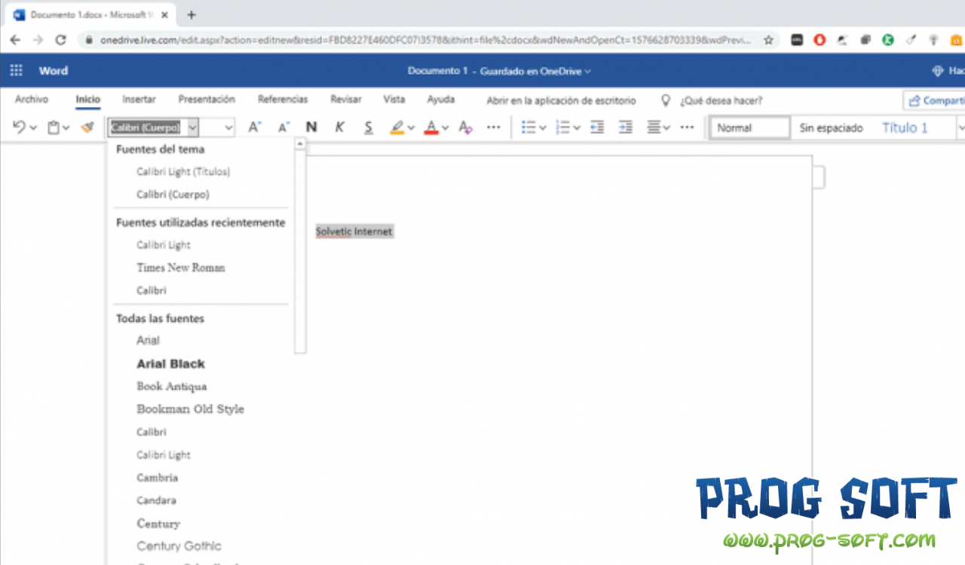965x565 pixels.
Task: Expand the undo dropdown arrow
Action: click(33, 128)
